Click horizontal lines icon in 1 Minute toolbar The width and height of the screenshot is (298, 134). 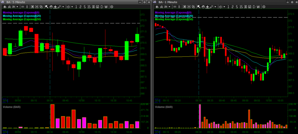[x=174, y=7]
